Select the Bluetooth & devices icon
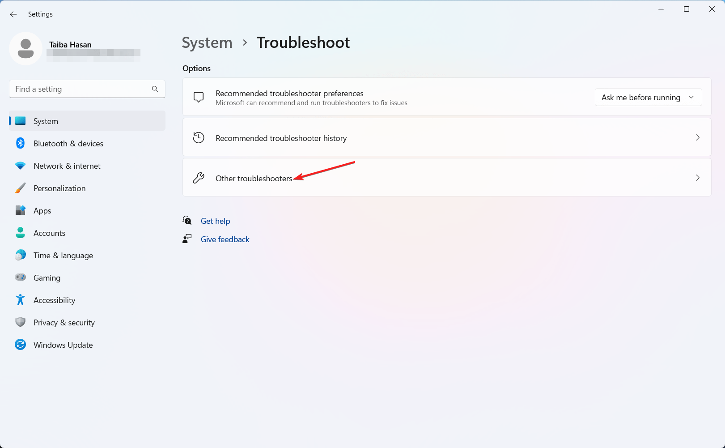The height and width of the screenshot is (448, 725). (x=21, y=143)
